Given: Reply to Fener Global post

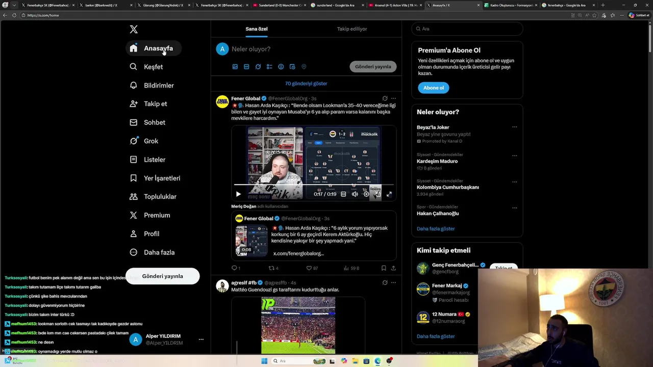Looking at the screenshot, I should tap(235, 268).
